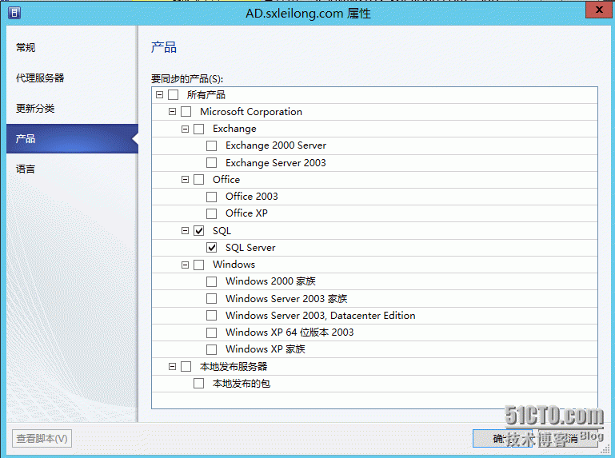Check the Microsoft Corporation checkbox
This screenshot has width=615, height=458.
[186, 112]
